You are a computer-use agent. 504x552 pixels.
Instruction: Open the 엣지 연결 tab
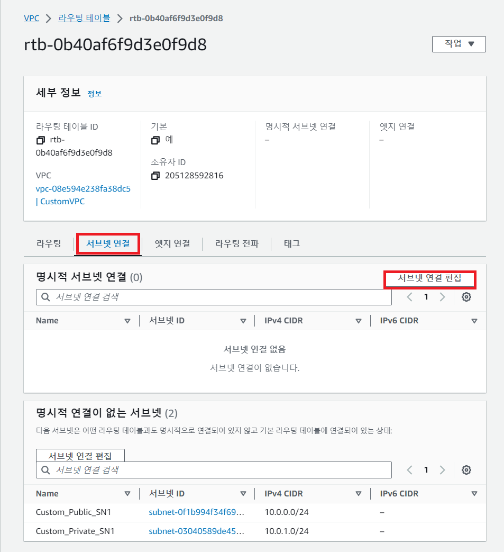pyautogui.click(x=172, y=243)
